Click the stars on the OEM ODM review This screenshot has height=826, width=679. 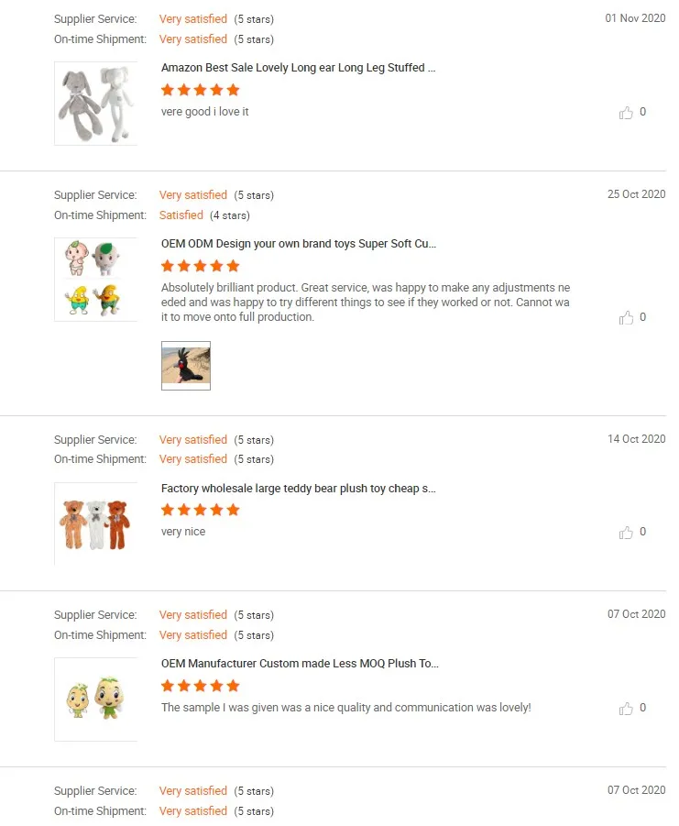[x=201, y=266]
